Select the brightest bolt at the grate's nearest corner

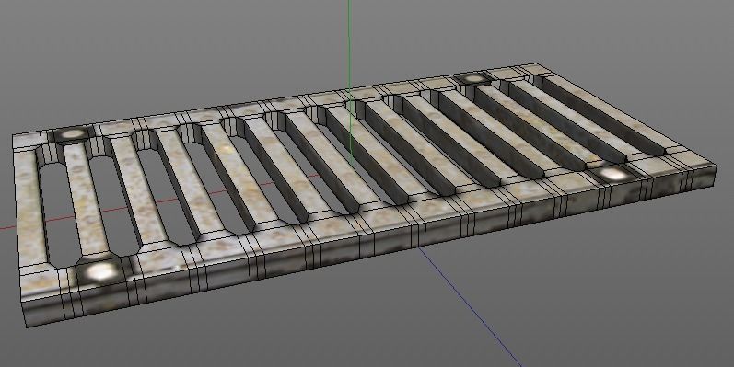[x=100, y=271]
